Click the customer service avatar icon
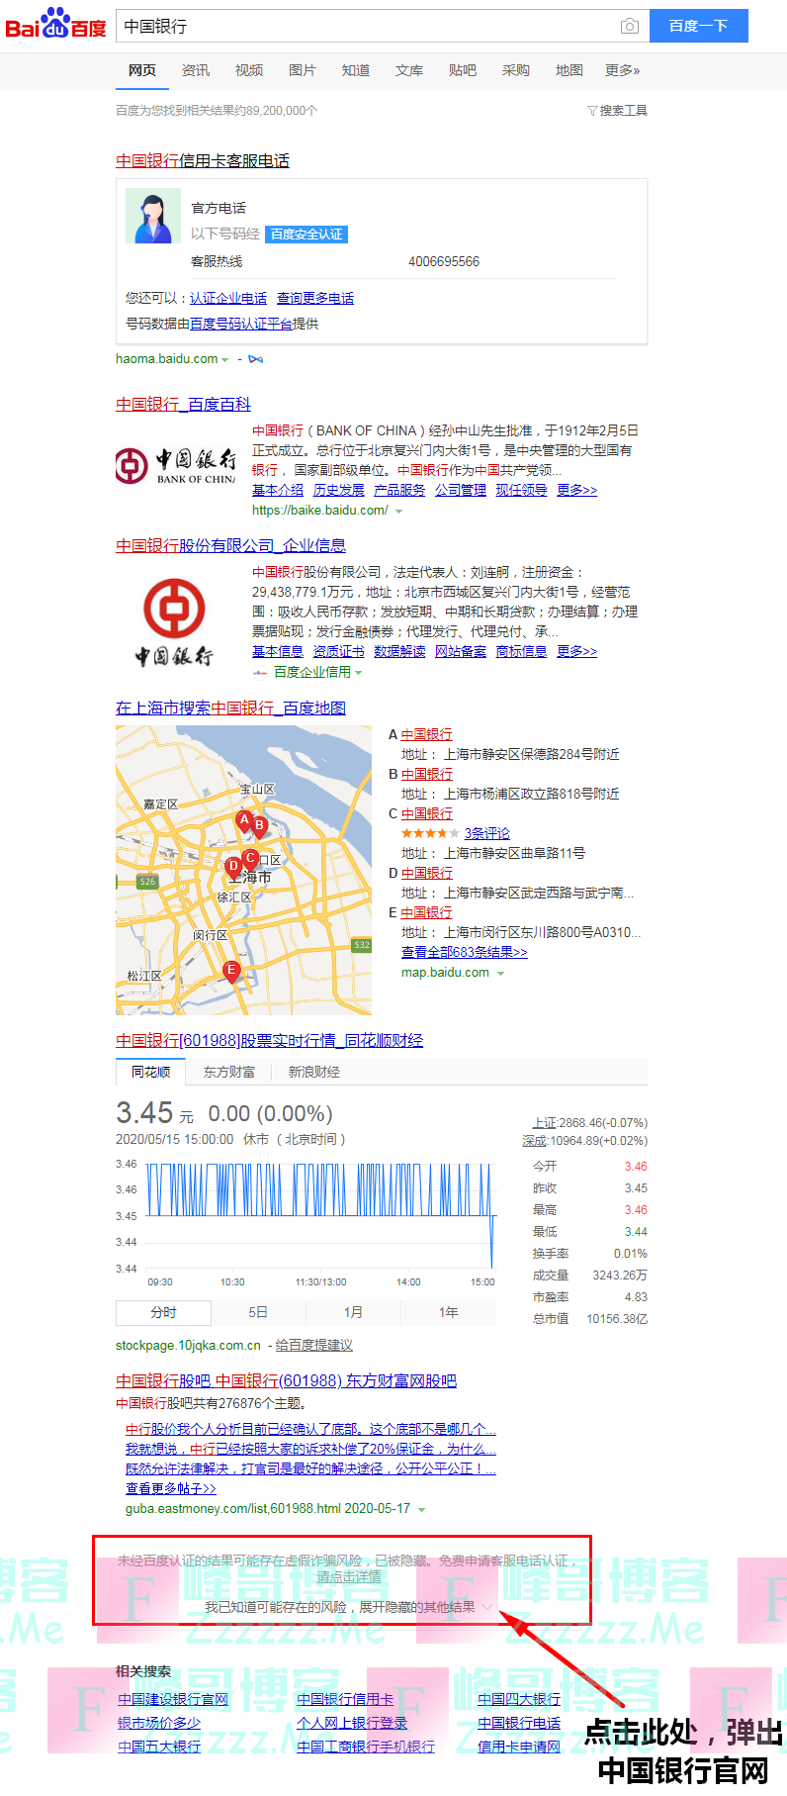Image resolution: width=787 pixels, height=1796 pixels. click(152, 216)
